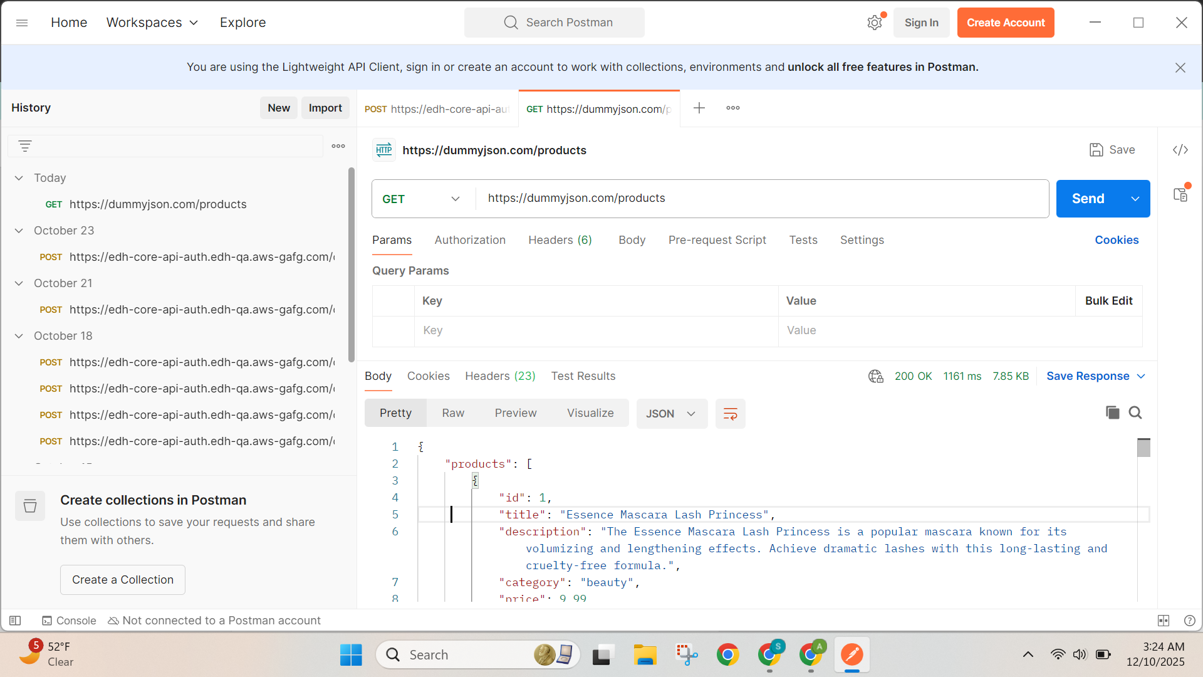Image resolution: width=1203 pixels, height=677 pixels.
Task: Click the network globe icon in the response bar
Action: 875,376
